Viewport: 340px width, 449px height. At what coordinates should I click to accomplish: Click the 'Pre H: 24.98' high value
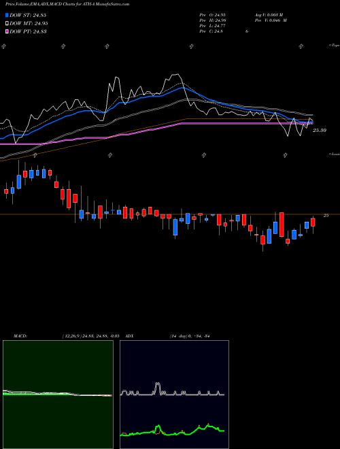click(213, 20)
